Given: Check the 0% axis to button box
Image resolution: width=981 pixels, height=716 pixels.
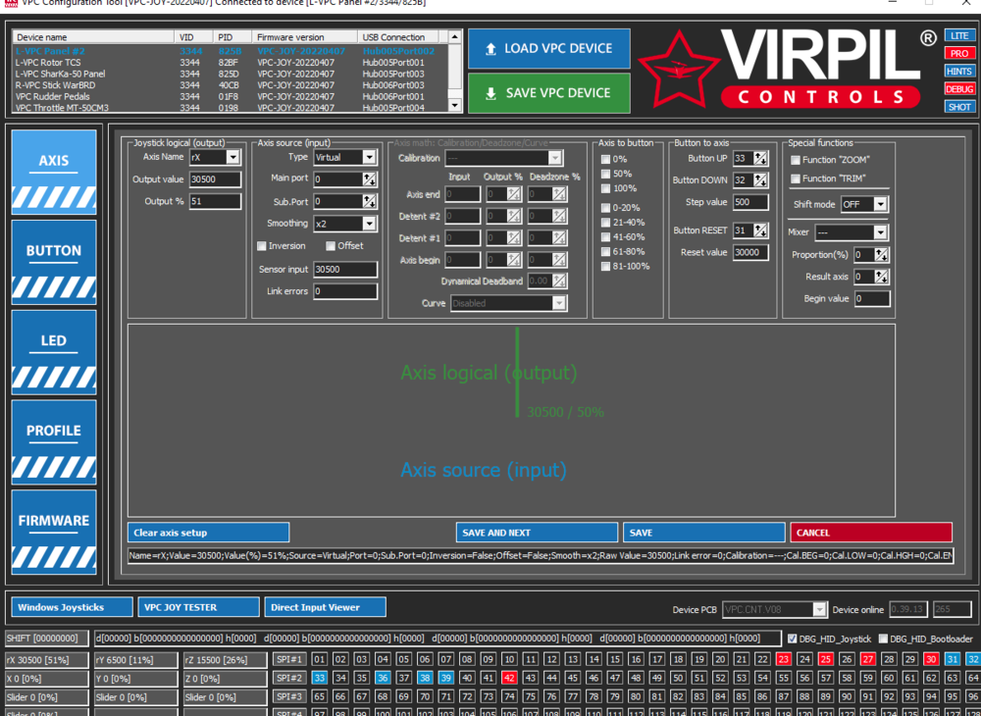Looking at the screenshot, I should (605, 160).
